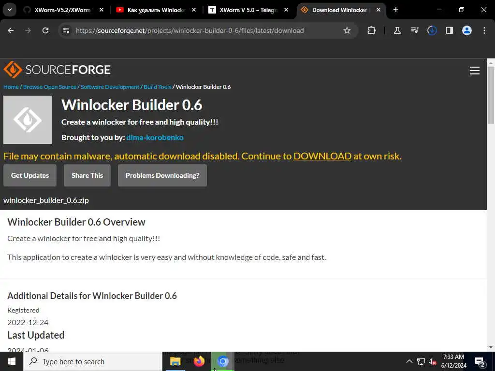
Task: Bookmark this page with the star icon
Action: [347, 30]
